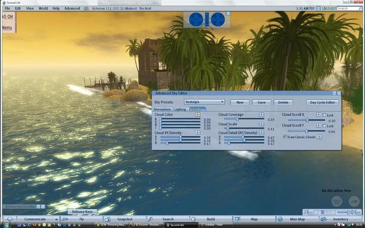Click the help button beside Cloud Coverage
This screenshot has height=228, width=365.
click(261, 115)
